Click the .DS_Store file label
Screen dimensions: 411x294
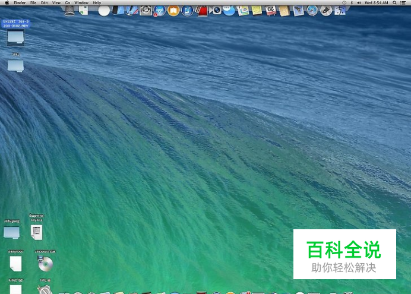click(x=16, y=280)
